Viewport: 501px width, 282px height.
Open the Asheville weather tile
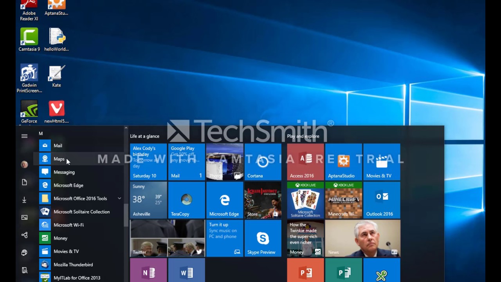tap(148, 200)
